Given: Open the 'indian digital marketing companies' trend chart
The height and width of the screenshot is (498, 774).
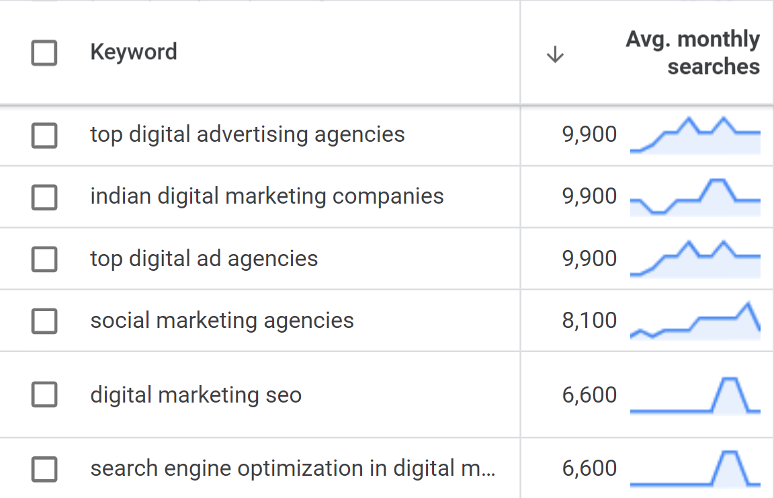Looking at the screenshot, I should pyautogui.click(x=695, y=198).
